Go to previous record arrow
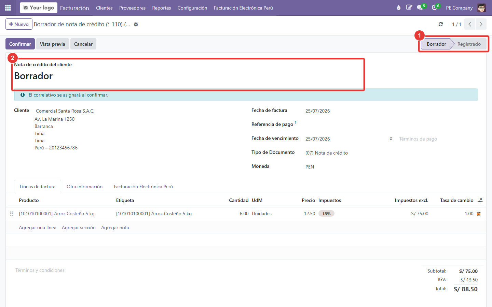Viewport: 492px width, 307px height. (470, 24)
